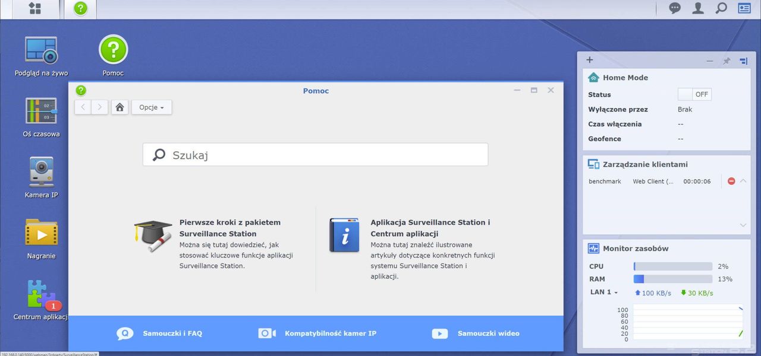Click the RAM usage bar
The height and width of the screenshot is (356, 761).
click(x=673, y=279)
